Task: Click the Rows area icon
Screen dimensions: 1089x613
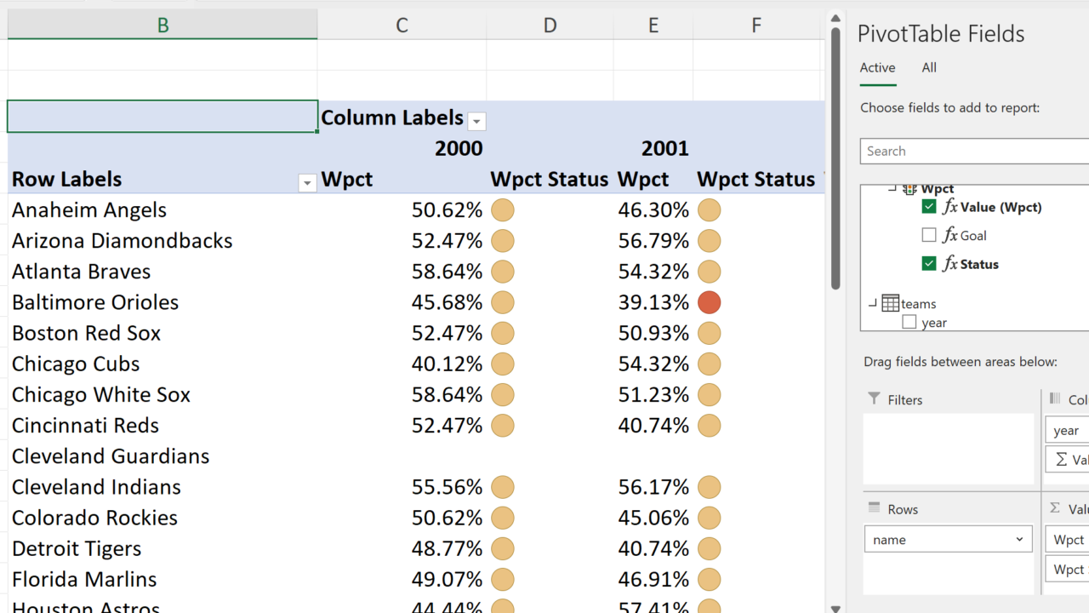Action: point(874,508)
